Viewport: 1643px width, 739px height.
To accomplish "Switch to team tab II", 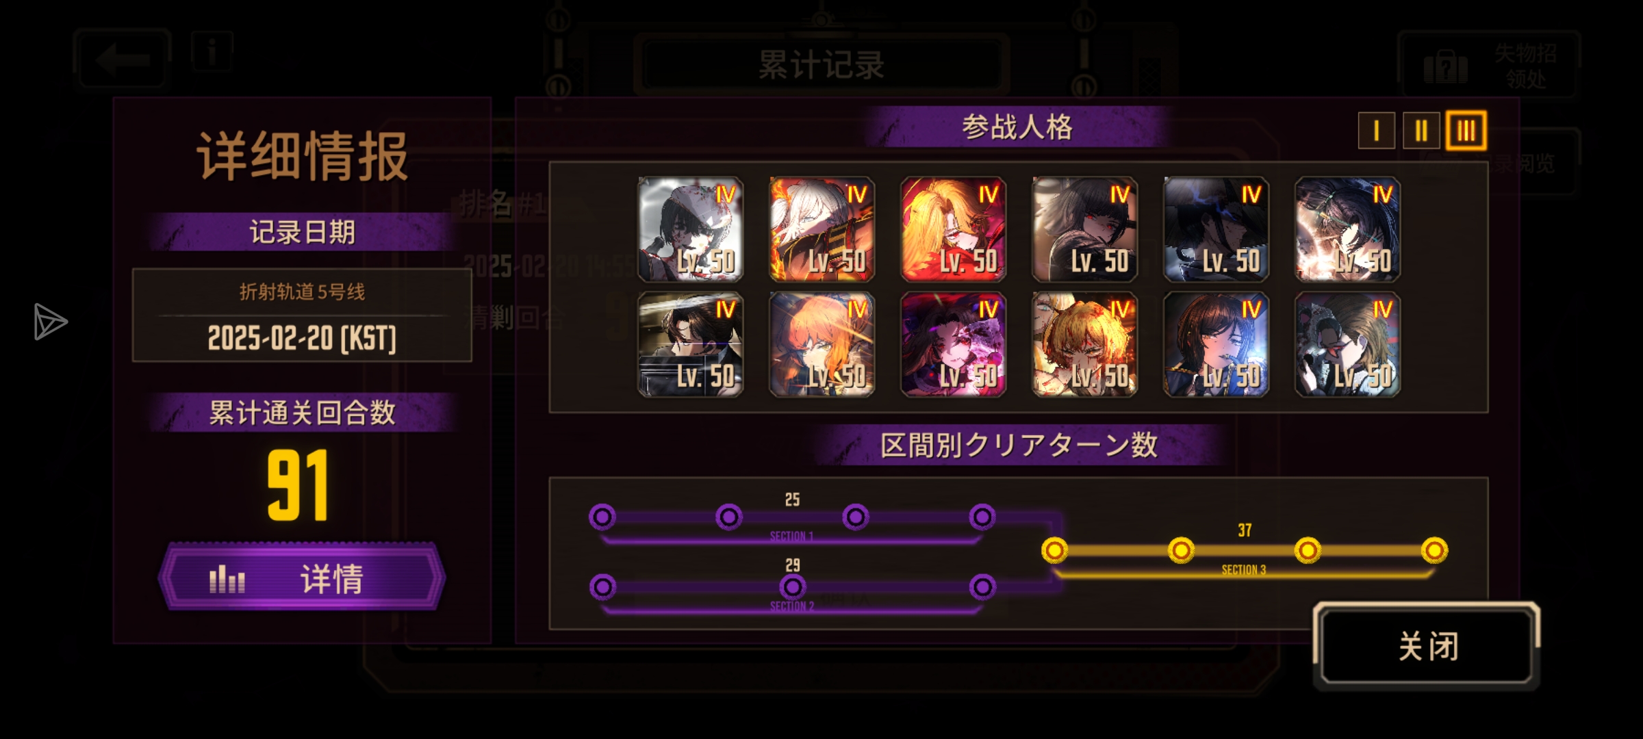I will tap(1421, 130).
